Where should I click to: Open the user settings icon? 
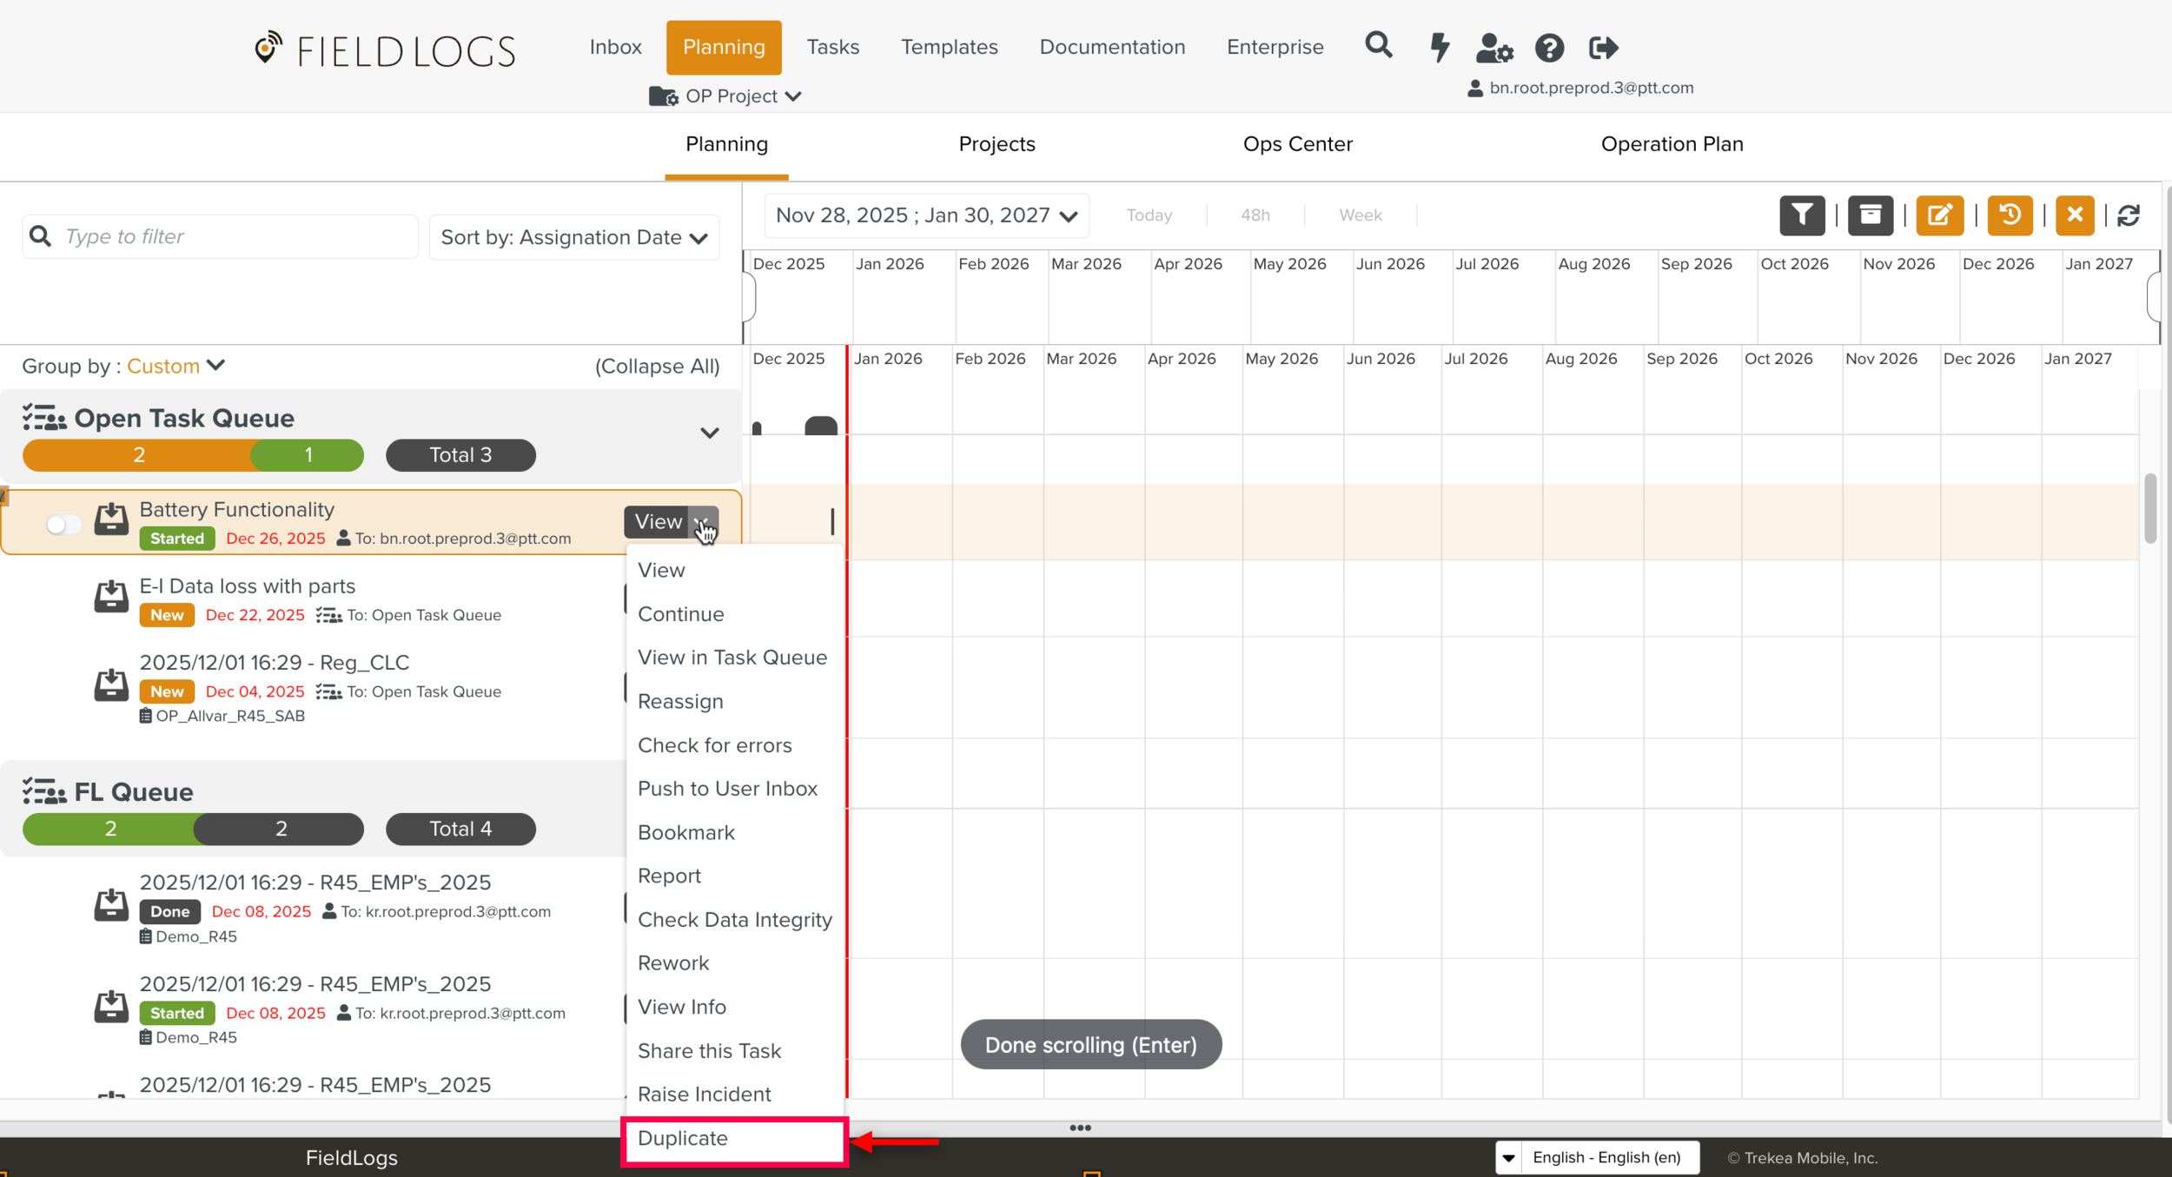(1494, 48)
